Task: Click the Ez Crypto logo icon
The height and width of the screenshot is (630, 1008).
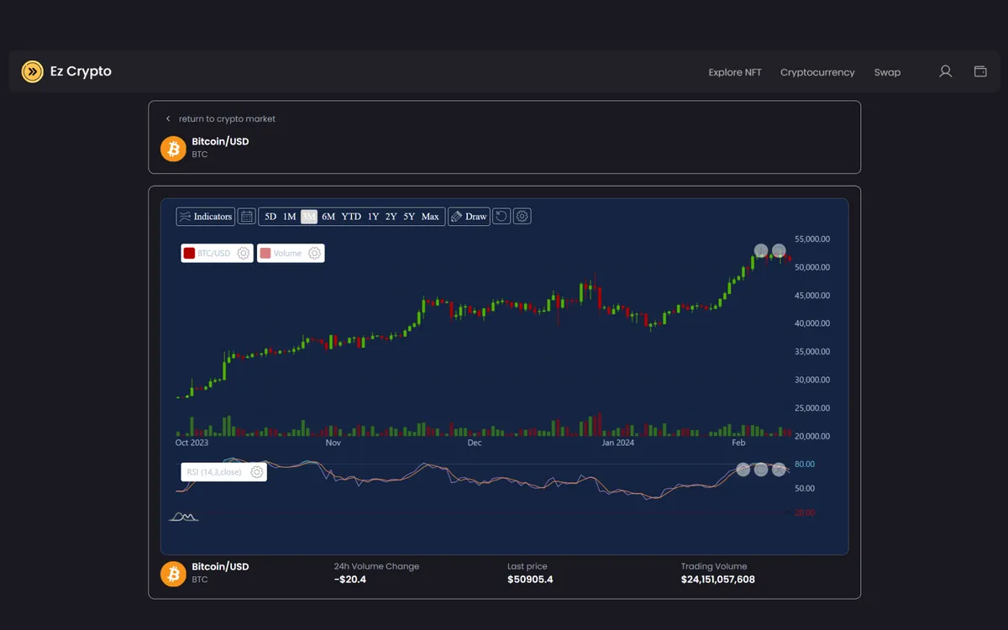Action: click(32, 71)
